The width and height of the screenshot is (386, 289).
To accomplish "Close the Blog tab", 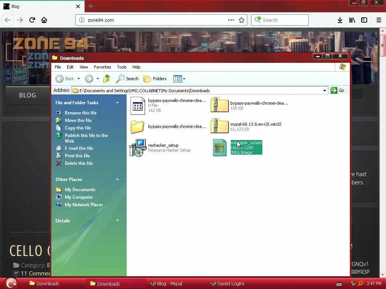I will (x=78, y=6).
